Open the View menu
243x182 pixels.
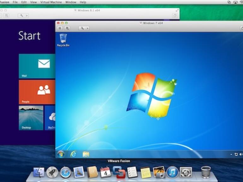pos(33,2)
